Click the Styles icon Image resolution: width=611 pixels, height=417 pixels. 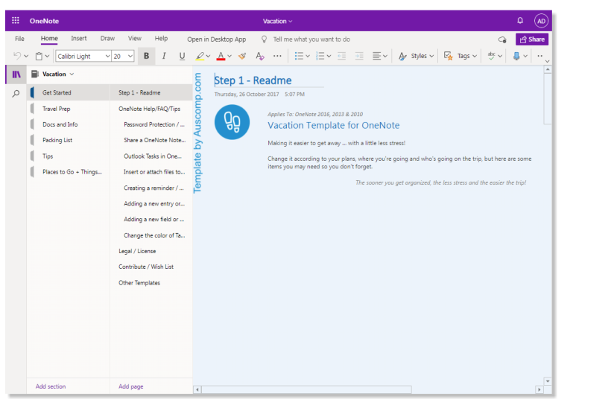pos(402,56)
